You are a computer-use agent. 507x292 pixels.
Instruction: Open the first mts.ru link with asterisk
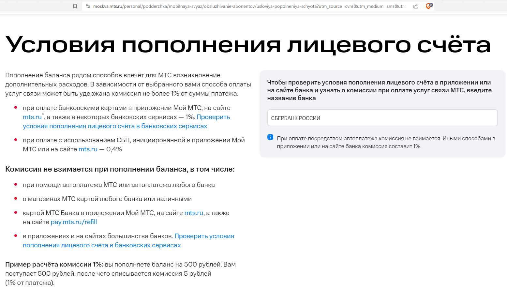point(32,117)
